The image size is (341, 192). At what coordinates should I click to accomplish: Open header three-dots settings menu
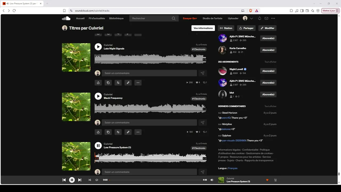click(x=273, y=18)
